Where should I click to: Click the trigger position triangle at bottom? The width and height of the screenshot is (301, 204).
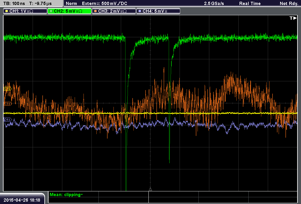[x=150, y=189]
